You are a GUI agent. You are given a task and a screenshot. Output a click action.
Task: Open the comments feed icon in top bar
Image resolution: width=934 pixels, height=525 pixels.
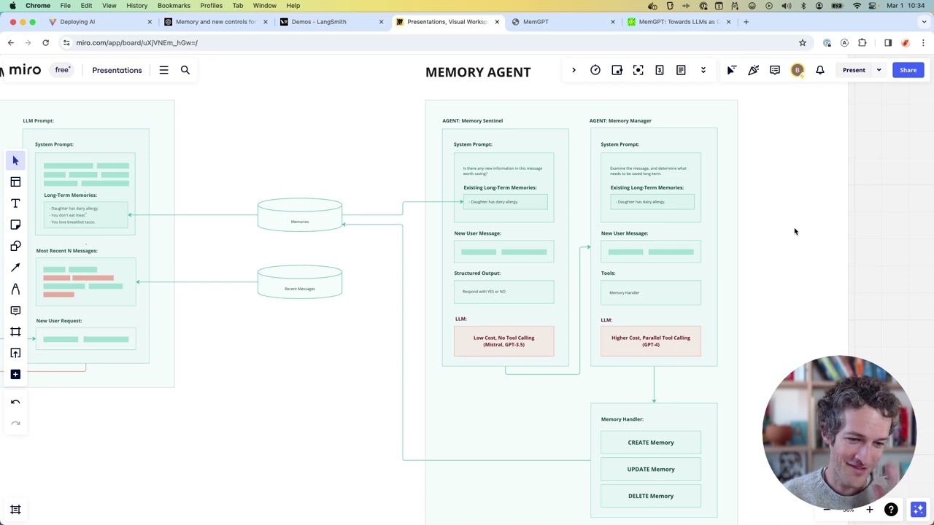tap(775, 70)
